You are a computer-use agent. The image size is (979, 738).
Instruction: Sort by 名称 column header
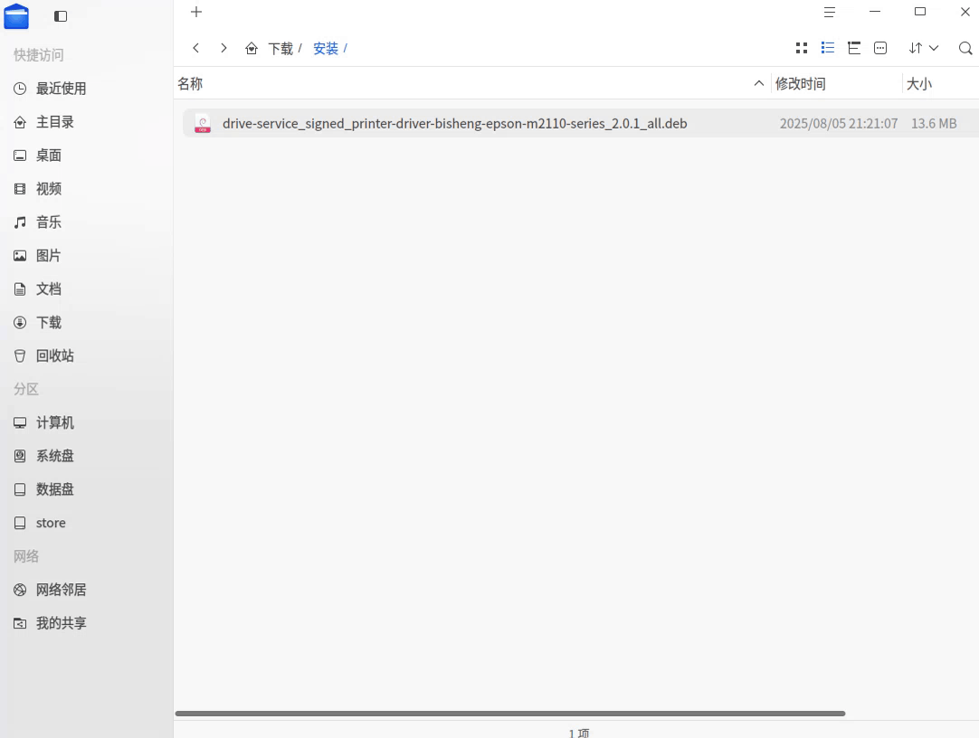pyautogui.click(x=190, y=83)
